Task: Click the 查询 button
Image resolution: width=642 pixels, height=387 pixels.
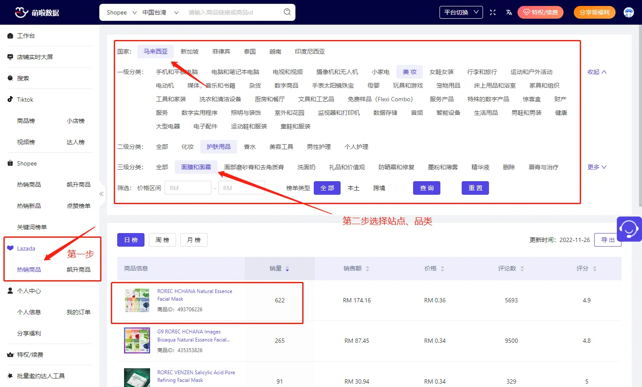Action: (x=427, y=188)
